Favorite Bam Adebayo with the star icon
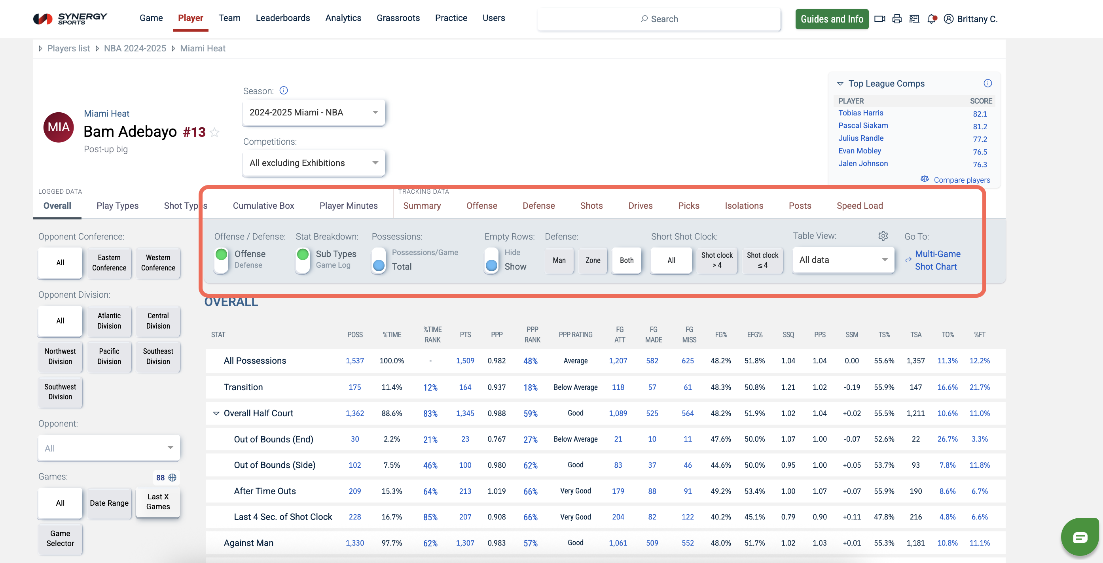 pos(215,132)
